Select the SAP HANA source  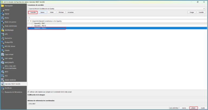tap(9, 58)
